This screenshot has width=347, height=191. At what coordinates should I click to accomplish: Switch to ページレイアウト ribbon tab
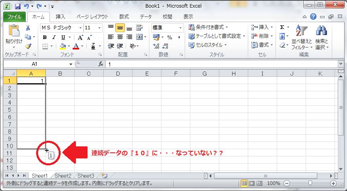point(92,16)
